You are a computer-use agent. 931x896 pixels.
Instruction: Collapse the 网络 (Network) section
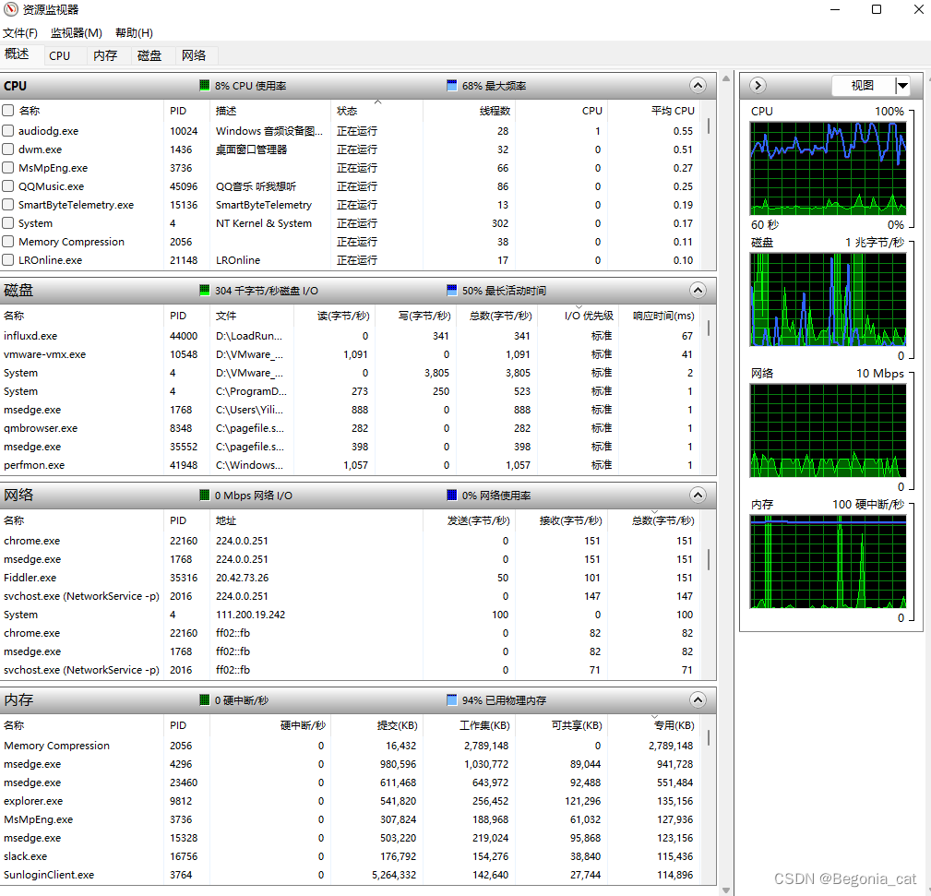click(698, 495)
